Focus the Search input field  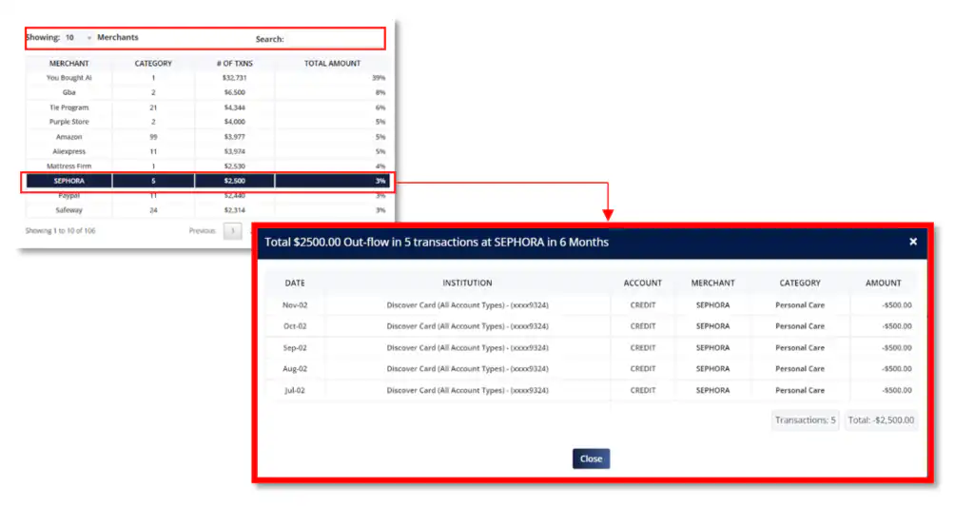[x=334, y=38]
